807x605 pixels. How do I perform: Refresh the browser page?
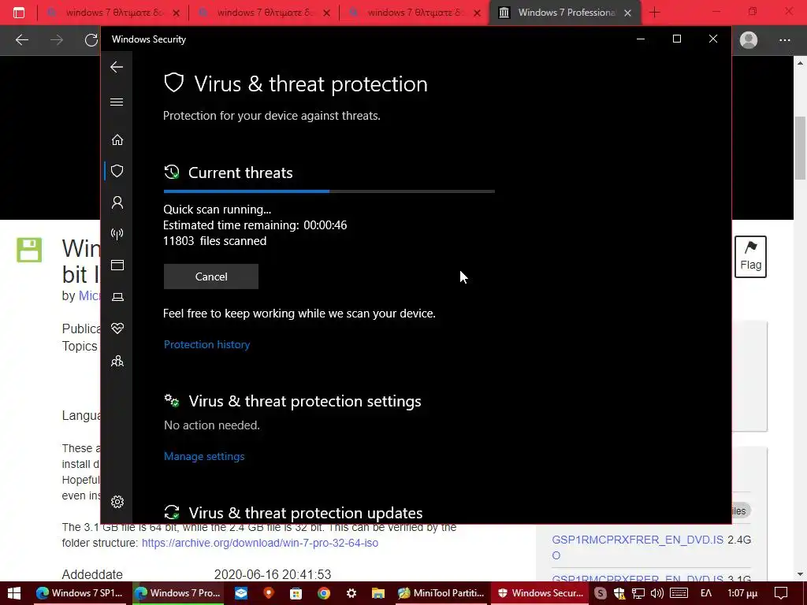pos(91,39)
